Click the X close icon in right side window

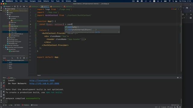coord(191,14)
